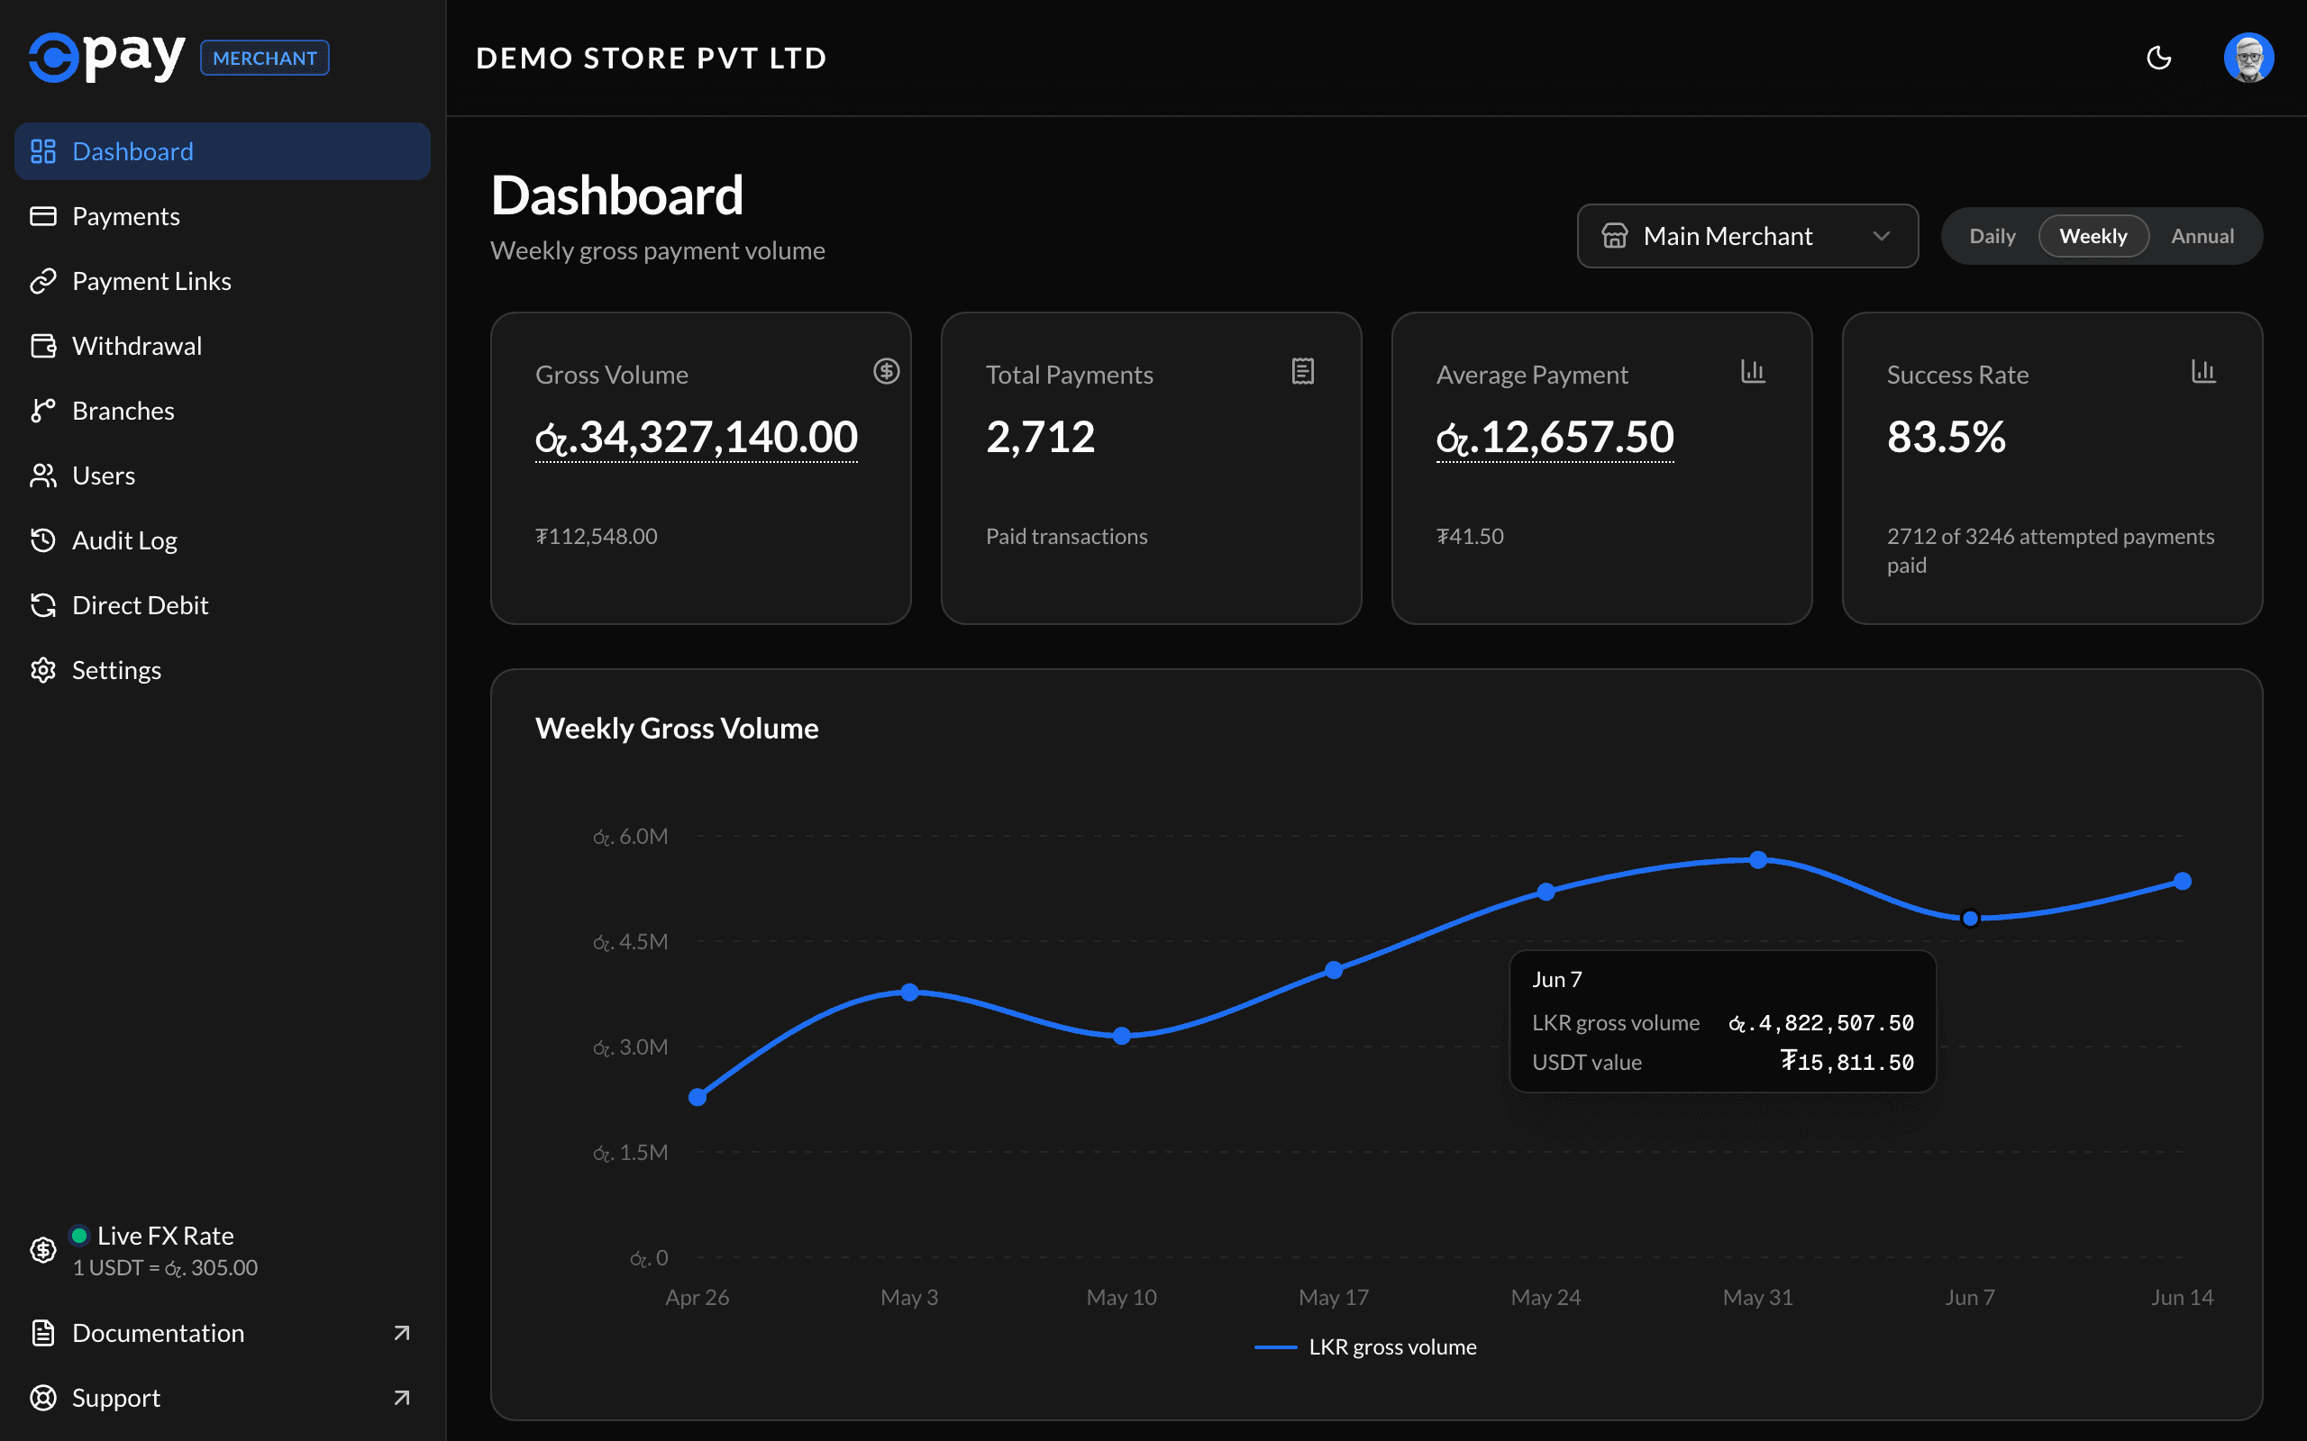2307x1441 pixels.
Task: Click the Gross Volume amount 34,327,140.00
Action: [696, 438]
